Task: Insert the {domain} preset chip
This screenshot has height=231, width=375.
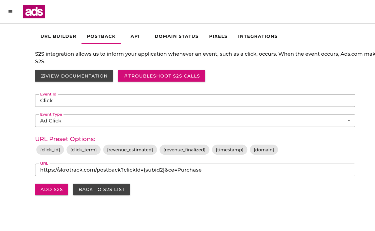Action: pos(264,150)
